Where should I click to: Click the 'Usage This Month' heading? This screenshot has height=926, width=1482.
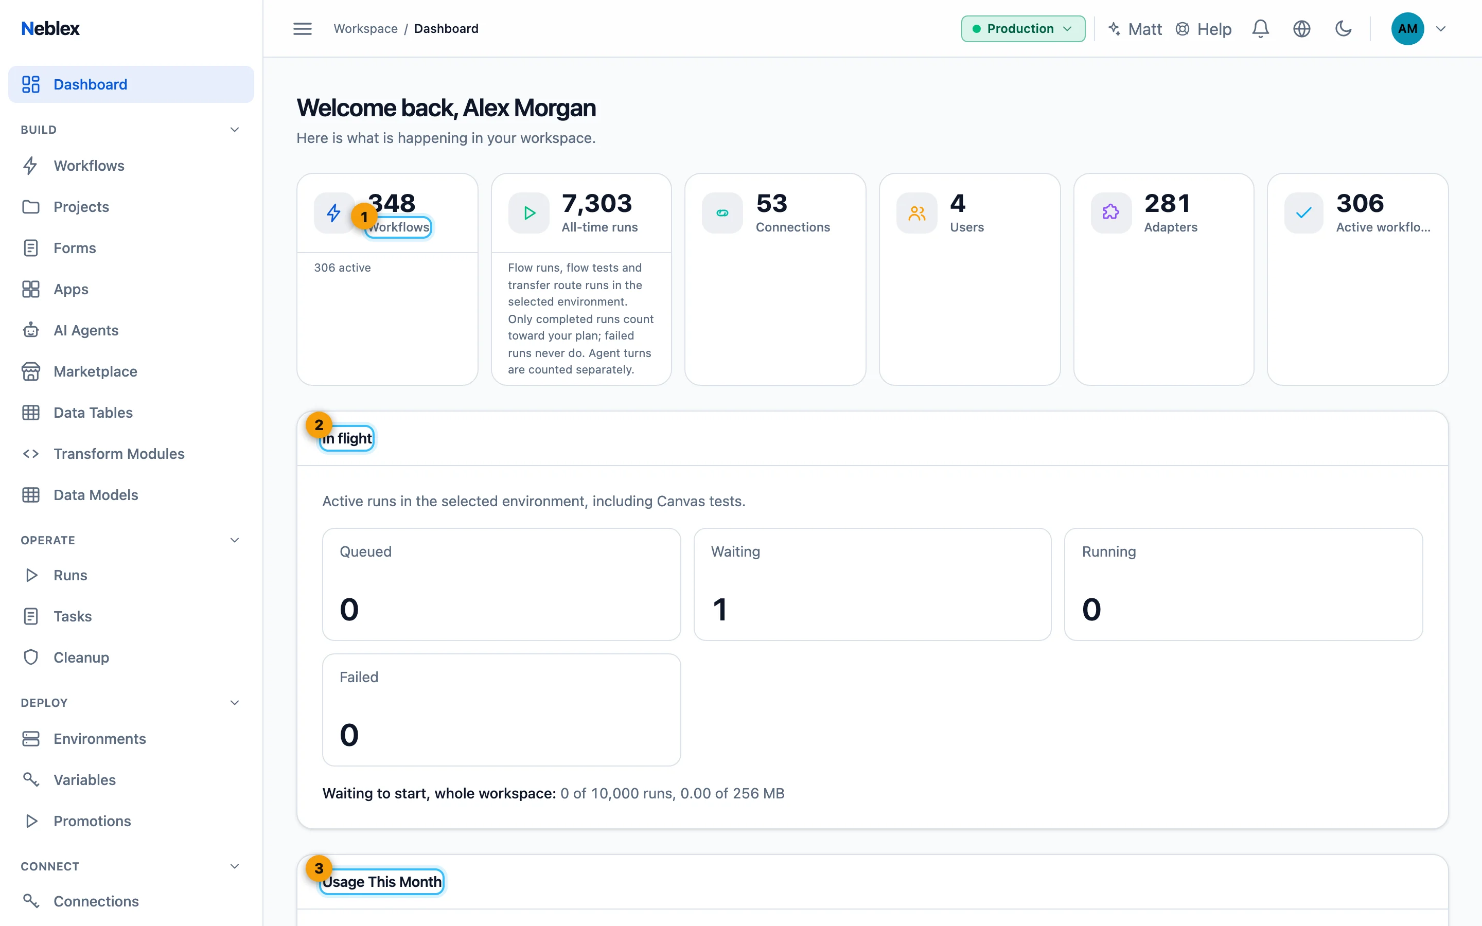click(382, 882)
